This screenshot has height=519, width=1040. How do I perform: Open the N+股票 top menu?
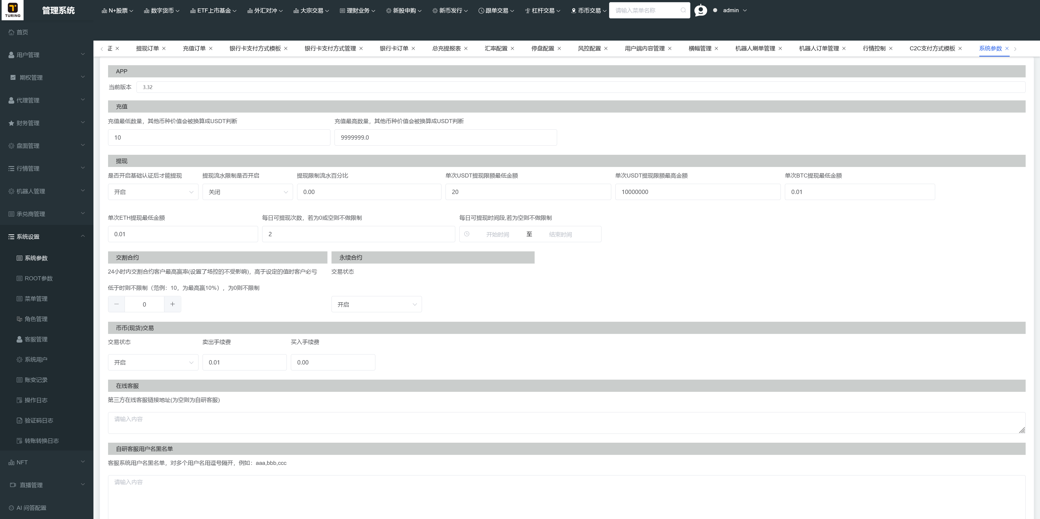pyautogui.click(x=118, y=11)
